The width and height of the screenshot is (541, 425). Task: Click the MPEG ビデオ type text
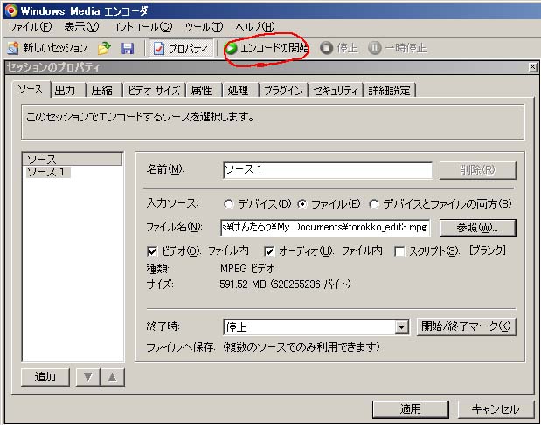(247, 268)
